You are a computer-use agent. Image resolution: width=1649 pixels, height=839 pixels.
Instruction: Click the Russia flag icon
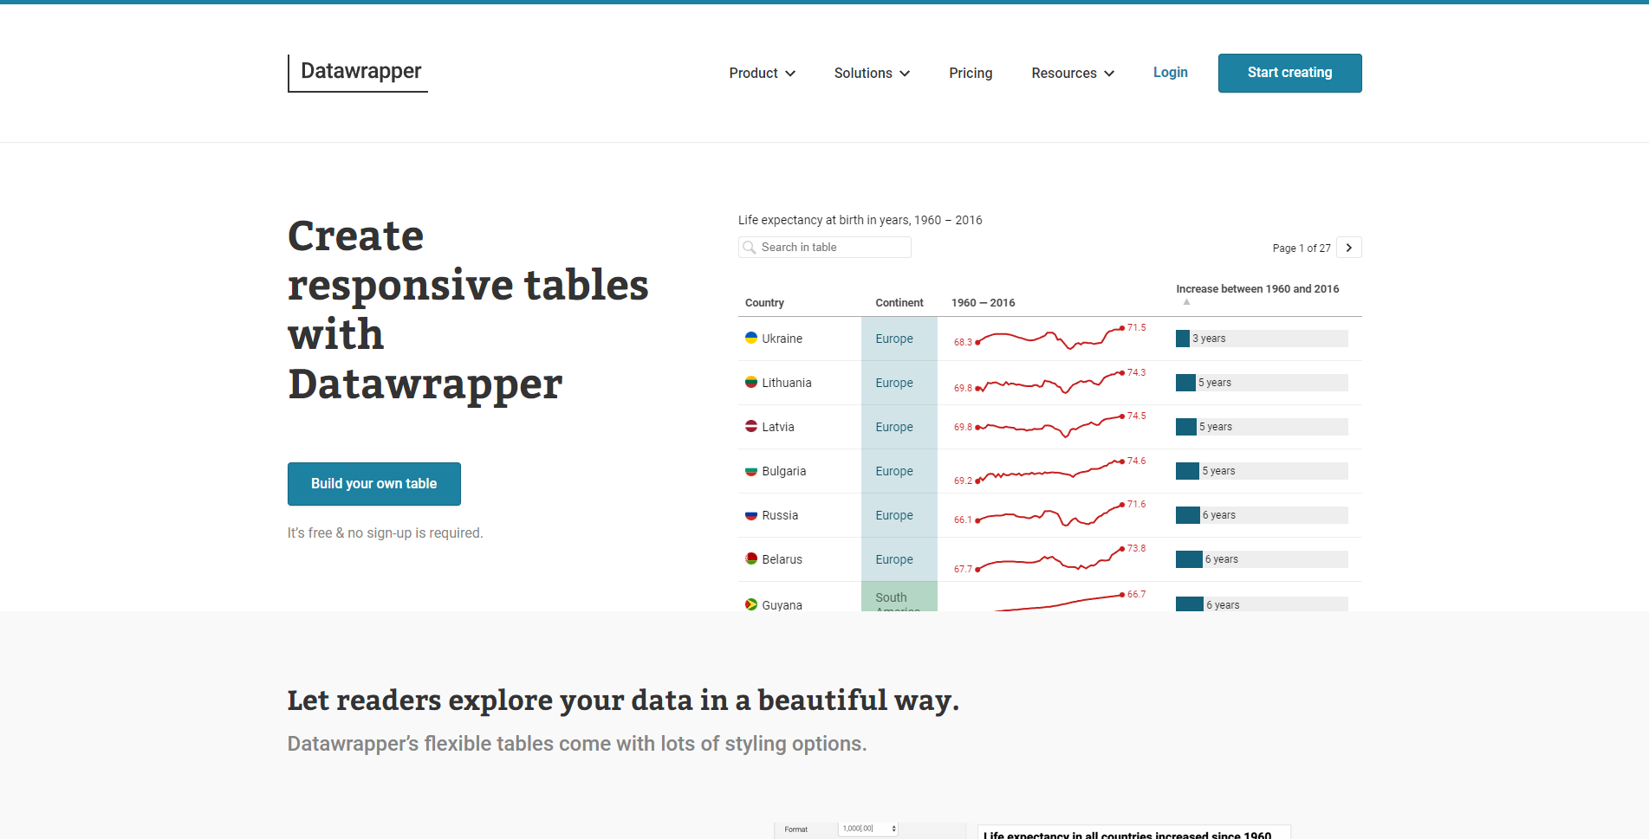(751, 515)
